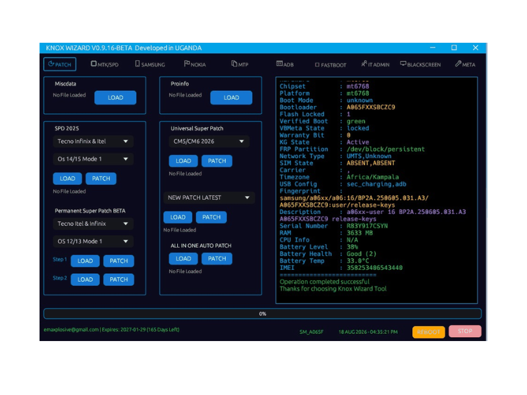Minimize the Knox Wizard window
This screenshot has width=527, height=395.
point(433,47)
